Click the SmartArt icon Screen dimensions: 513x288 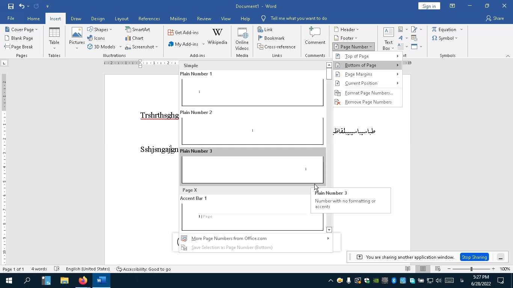[x=137, y=29]
